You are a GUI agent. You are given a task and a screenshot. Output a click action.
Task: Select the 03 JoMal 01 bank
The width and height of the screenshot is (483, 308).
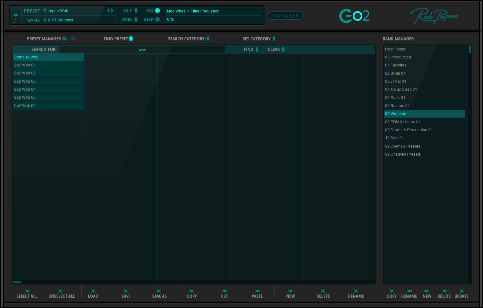pos(424,81)
